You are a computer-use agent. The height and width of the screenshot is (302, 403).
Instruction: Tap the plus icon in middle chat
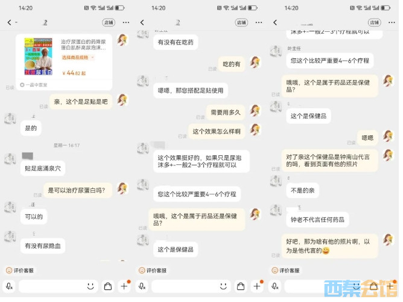click(257, 286)
